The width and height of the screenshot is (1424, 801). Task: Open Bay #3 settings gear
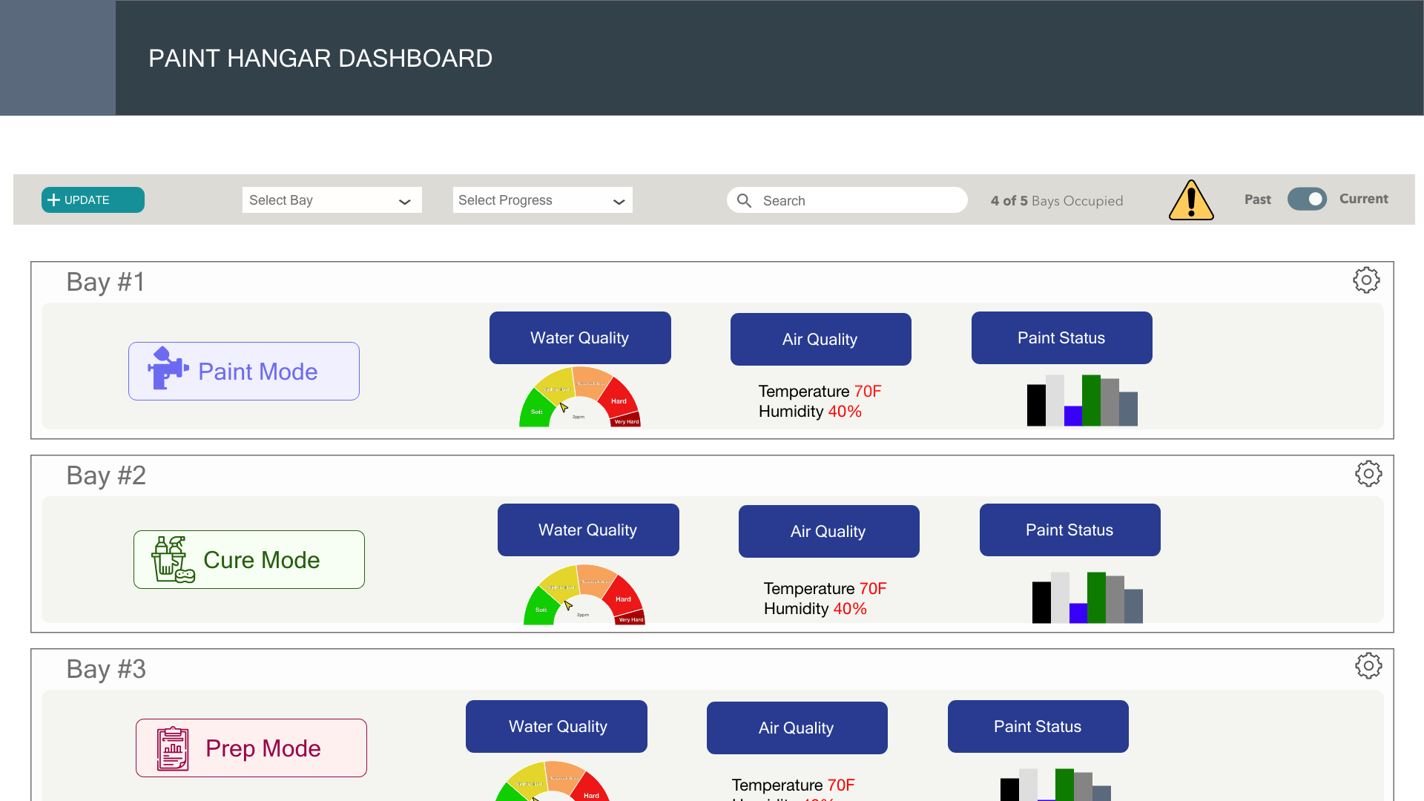click(1368, 666)
